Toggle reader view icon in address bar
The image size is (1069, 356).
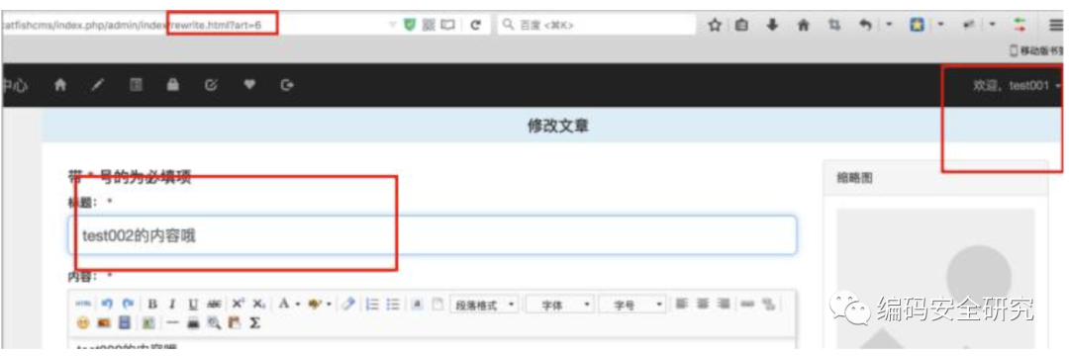[x=447, y=25]
